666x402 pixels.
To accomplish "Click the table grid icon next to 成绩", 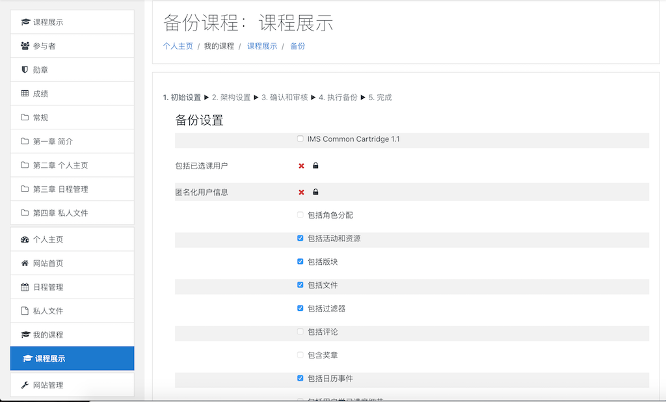I will (25, 94).
